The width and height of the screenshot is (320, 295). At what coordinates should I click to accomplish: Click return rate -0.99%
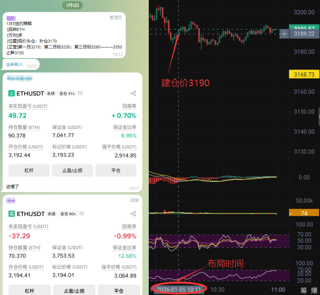pyautogui.click(x=125, y=236)
